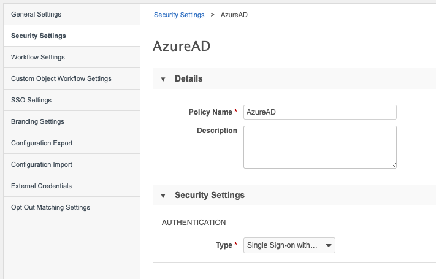Click the AzureAD breadcrumb text
The height and width of the screenshot is (279, 436).
[x=234, y=15]
